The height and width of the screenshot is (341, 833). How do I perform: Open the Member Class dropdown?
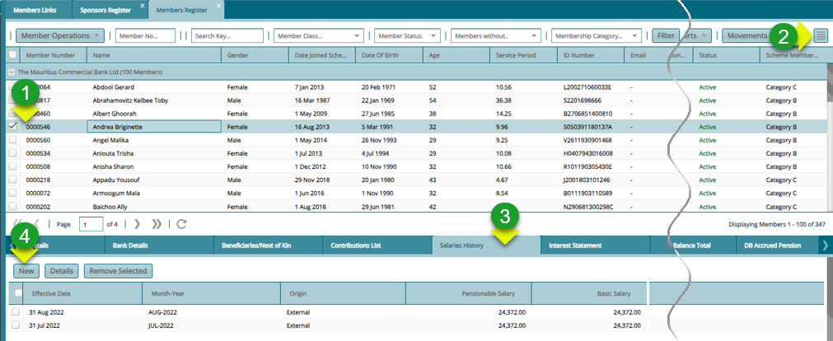(x=357, y=36)
